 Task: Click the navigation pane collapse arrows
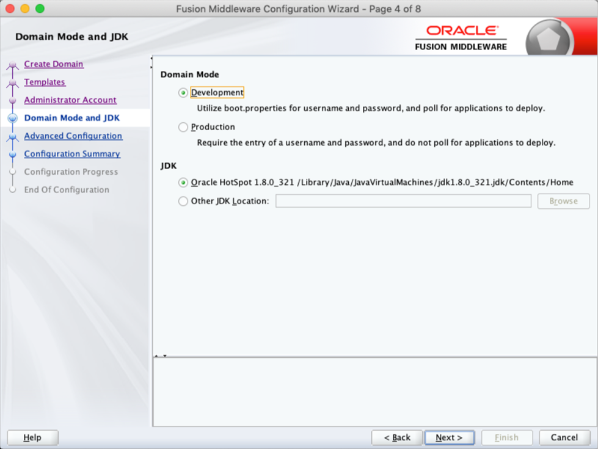click(151, 63)
